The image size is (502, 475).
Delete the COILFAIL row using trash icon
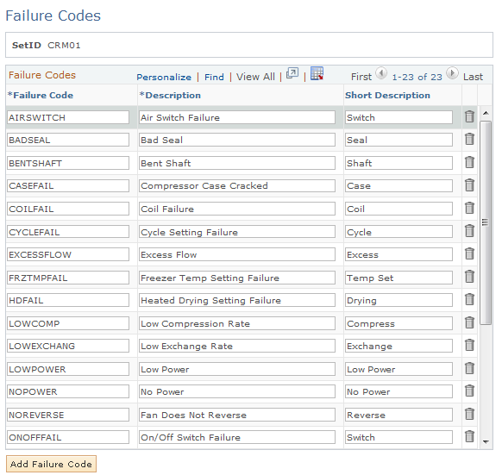469,208
